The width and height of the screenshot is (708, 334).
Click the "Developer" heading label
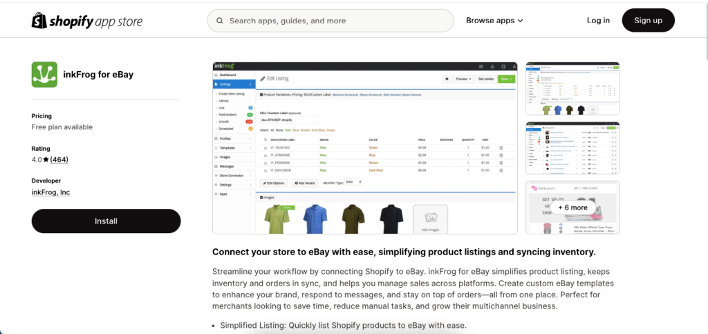(46, 181)
